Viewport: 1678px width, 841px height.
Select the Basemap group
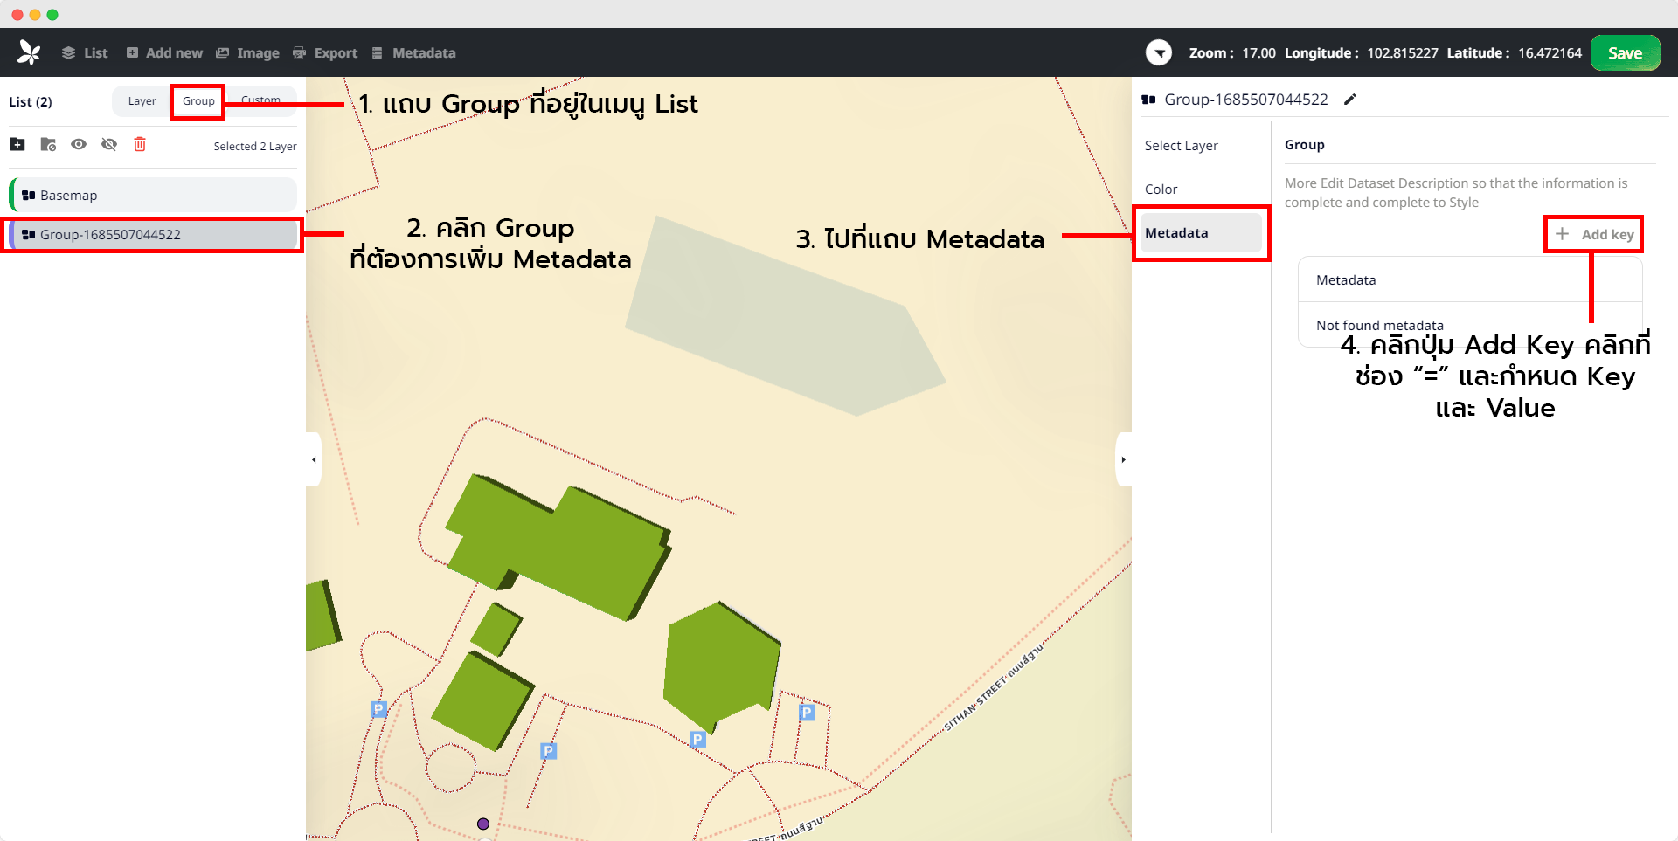coord(153,195)
